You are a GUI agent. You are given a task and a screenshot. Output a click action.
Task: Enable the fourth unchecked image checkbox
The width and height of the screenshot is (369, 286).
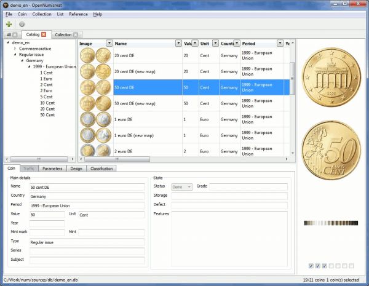tap(331, 266)
